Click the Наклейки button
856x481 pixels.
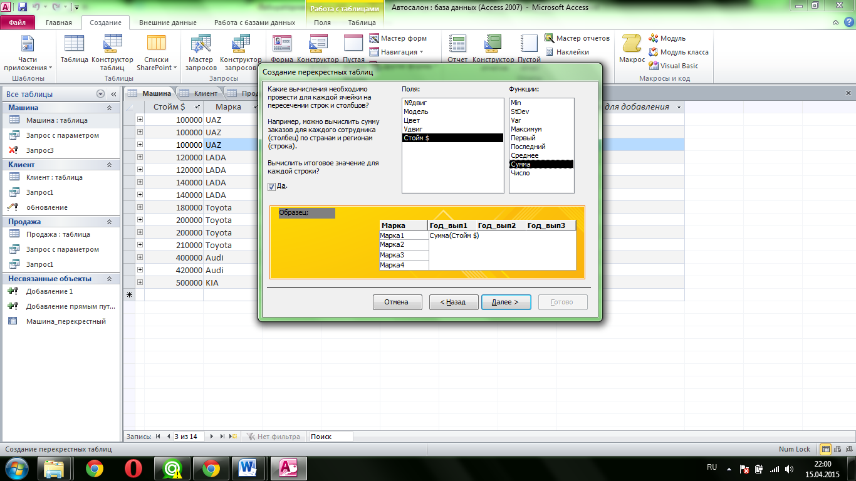pyautogui.click(x=566, y=52)
